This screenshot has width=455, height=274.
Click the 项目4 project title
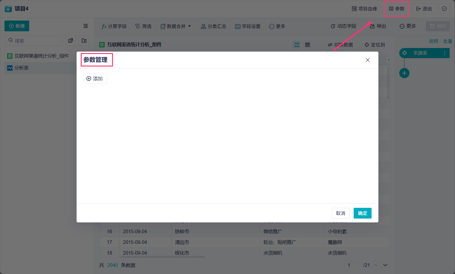pyautogui.click(x=21, y=9)
